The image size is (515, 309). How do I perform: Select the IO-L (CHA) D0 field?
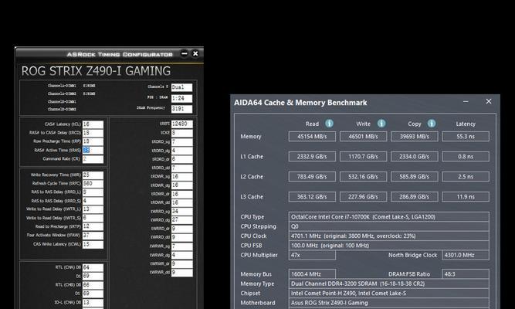[x=93, y=302]
